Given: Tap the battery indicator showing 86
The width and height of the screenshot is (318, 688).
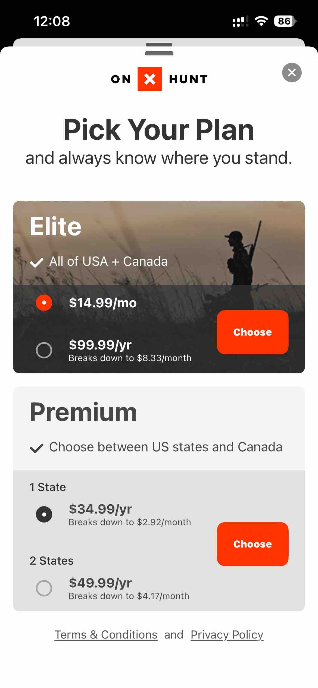Looking at the screenshot, I should (284, 21).
